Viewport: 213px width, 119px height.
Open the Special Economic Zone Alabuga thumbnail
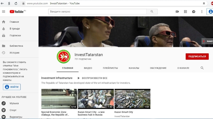tap(59, 99)
